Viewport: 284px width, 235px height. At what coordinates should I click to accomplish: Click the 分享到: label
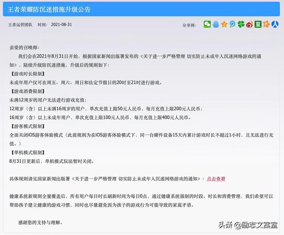pos(189,25)
